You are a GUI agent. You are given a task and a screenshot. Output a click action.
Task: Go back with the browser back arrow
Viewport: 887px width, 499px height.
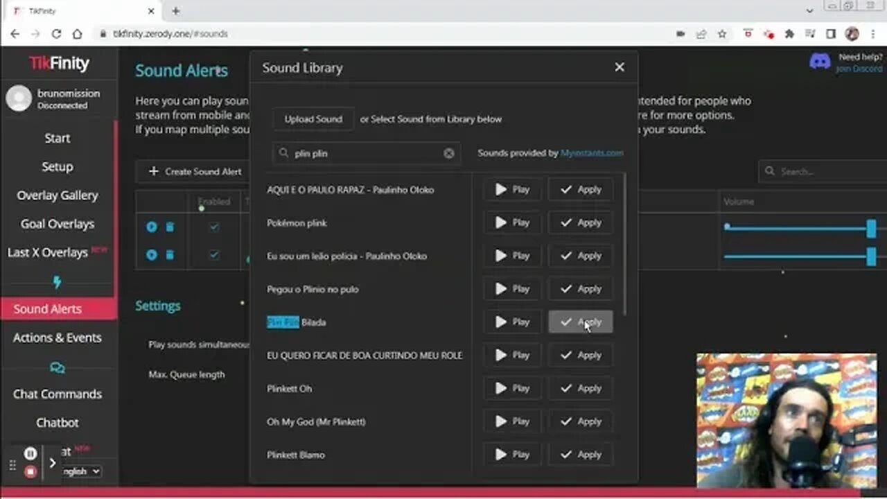point(15,33)
